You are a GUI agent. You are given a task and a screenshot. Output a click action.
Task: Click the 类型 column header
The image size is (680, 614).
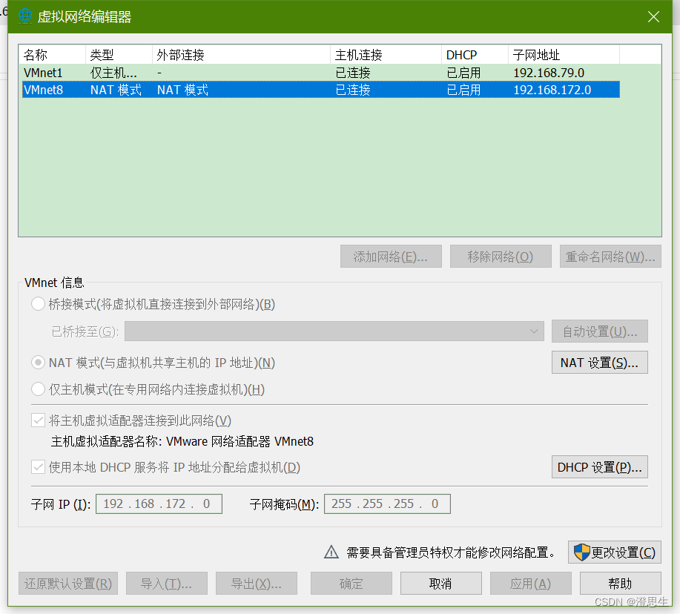(119, 55)
